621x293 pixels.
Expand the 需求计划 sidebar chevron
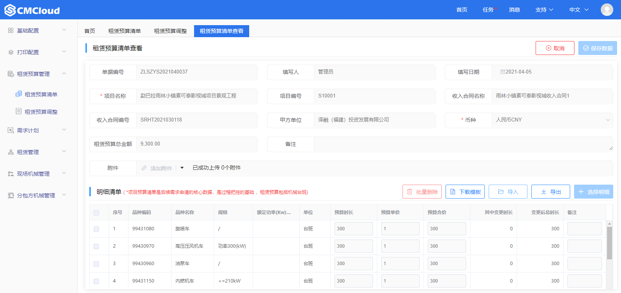tap(64, 130)
